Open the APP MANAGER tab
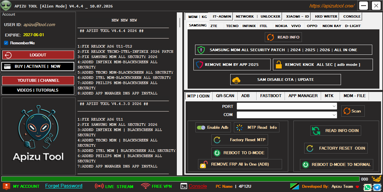383x192 pixels. click(x=303, y=96)
